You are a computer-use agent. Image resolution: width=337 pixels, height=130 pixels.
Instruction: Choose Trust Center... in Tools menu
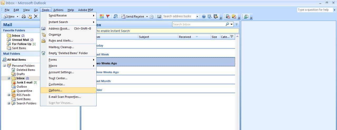58,78
